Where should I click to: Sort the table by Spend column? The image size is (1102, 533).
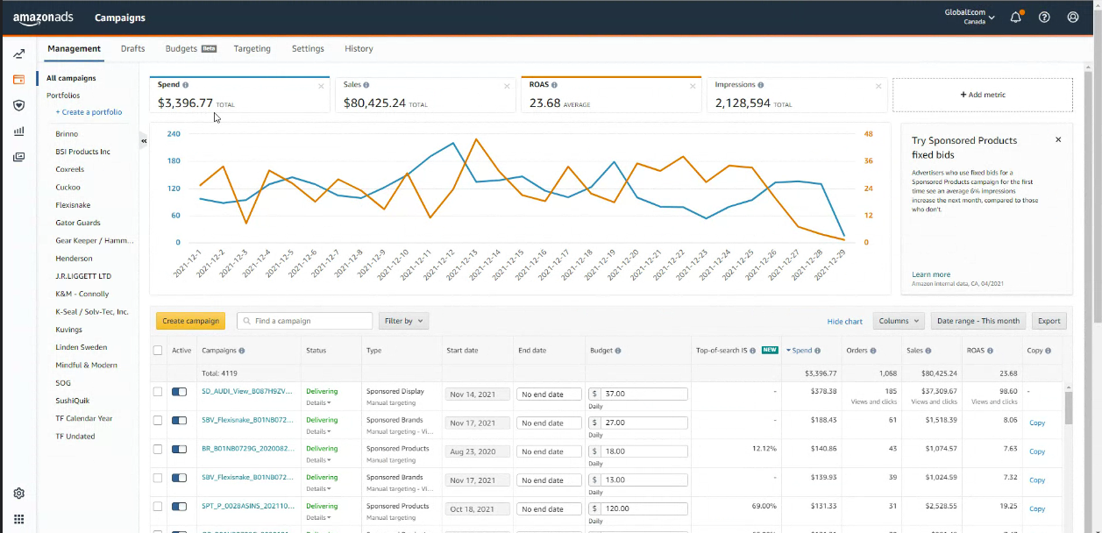click(802, 351)
